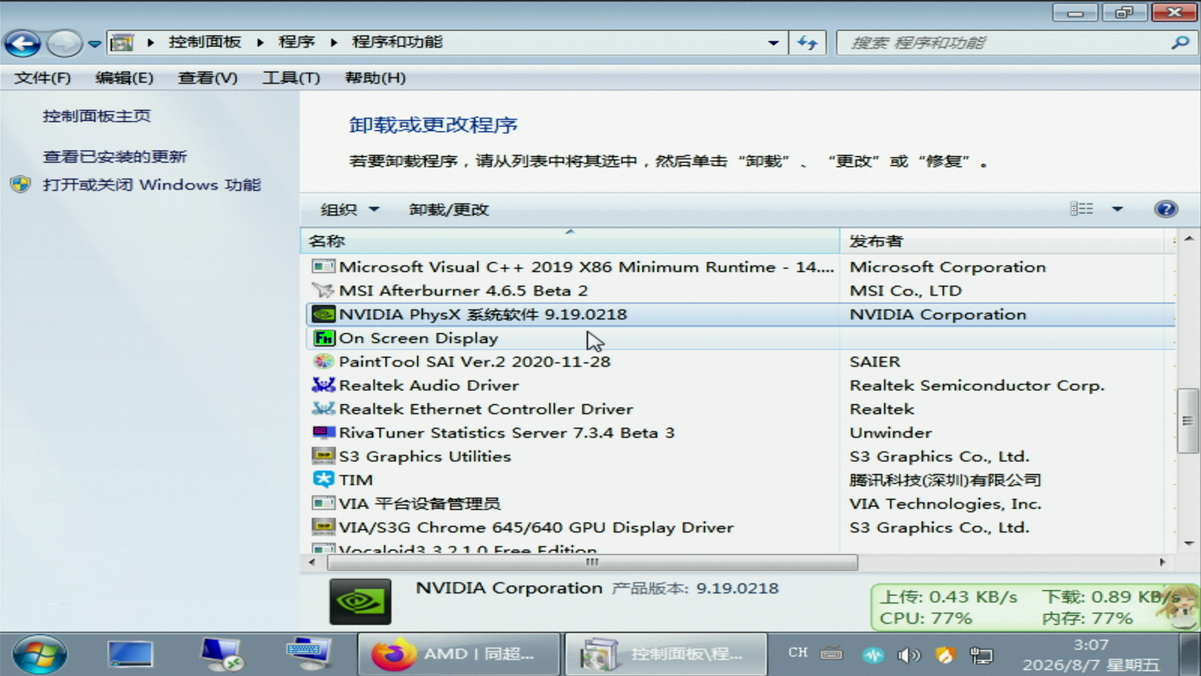Open 查看已安装的更新 link
1201x676 pixels.
tap(115, 156)
